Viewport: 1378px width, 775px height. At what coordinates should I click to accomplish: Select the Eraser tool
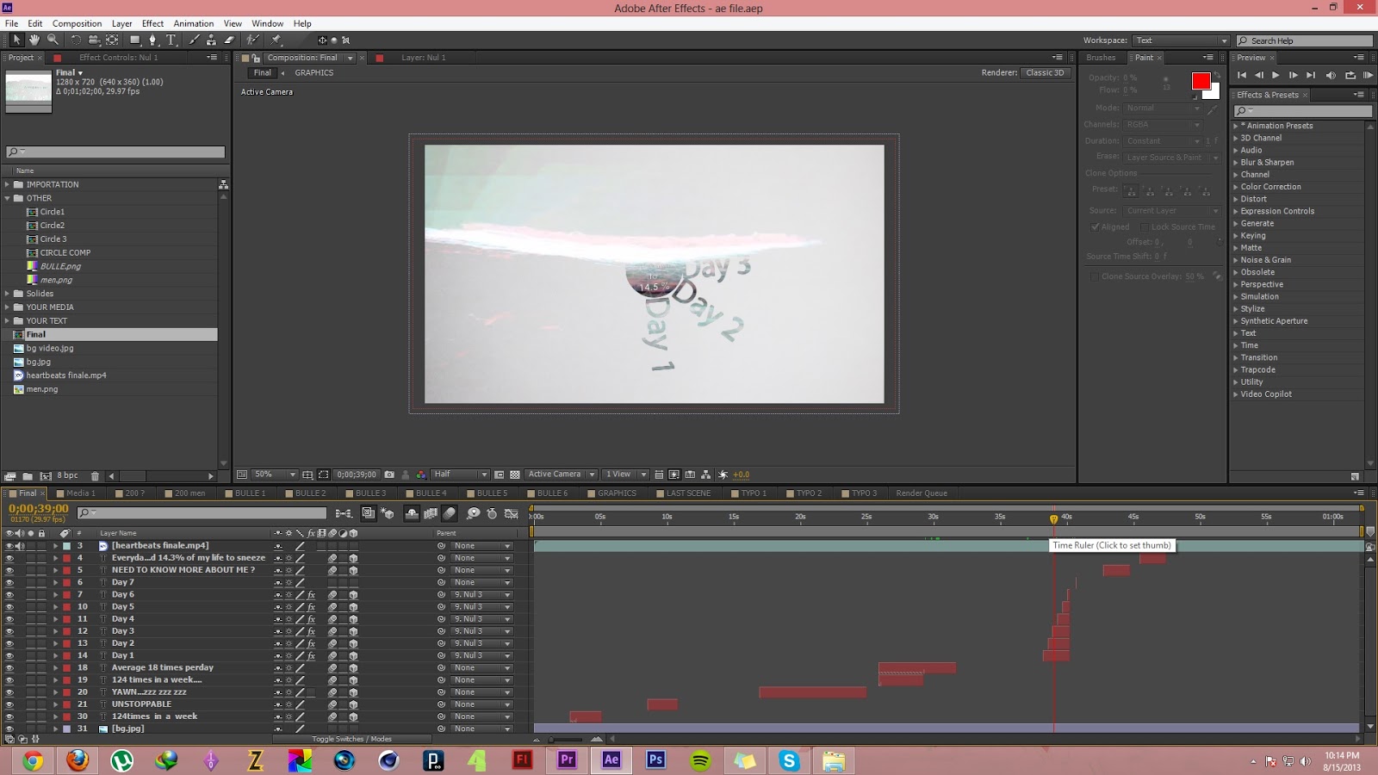[x=229, y=40]
